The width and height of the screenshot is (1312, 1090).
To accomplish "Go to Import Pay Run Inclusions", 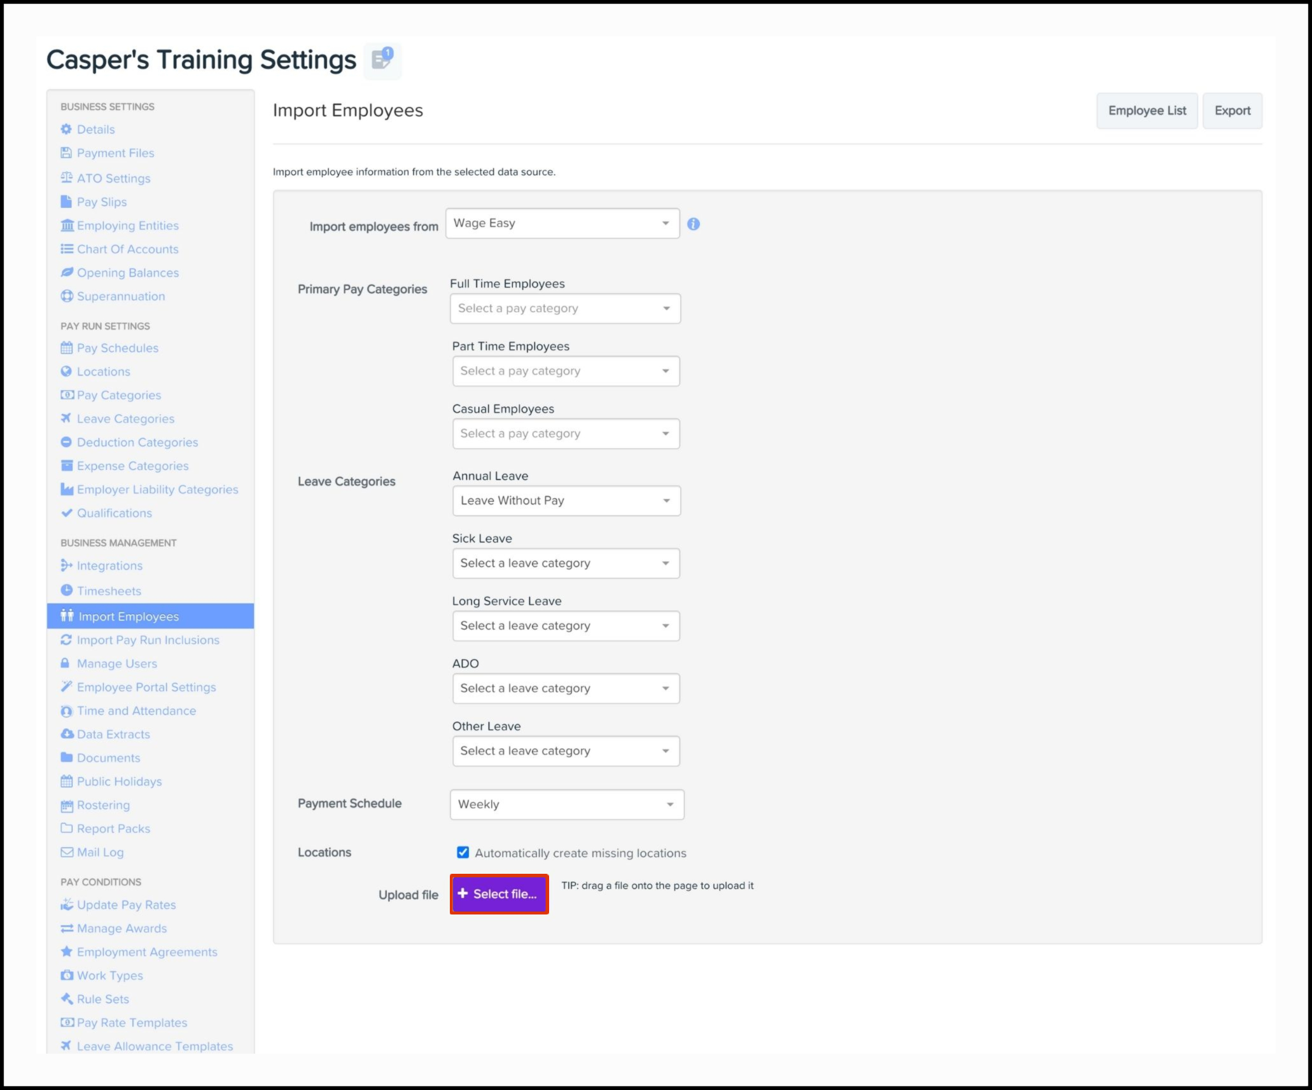I will tap(148, 640).
